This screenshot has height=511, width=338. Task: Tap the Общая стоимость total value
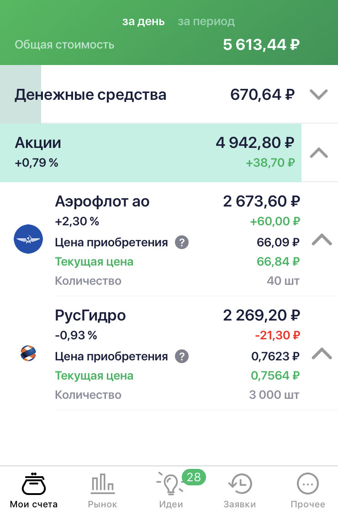click(261, 45)
